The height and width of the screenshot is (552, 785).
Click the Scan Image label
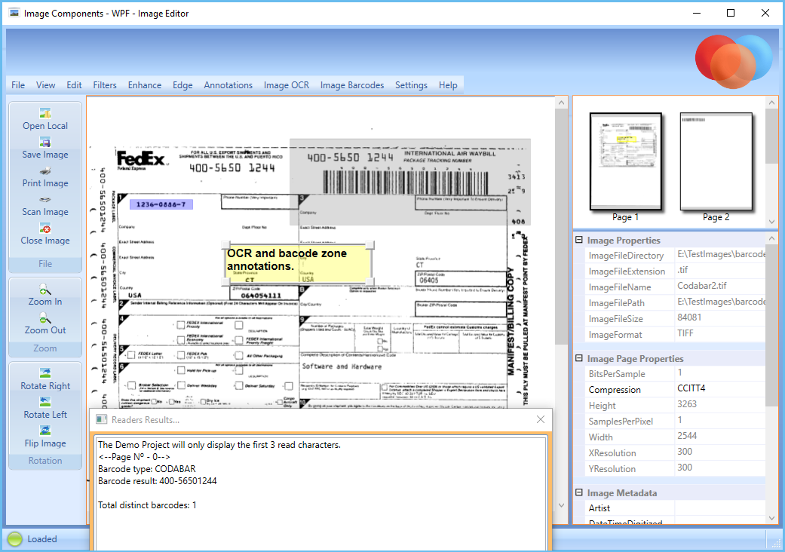(x=45, y=212)
